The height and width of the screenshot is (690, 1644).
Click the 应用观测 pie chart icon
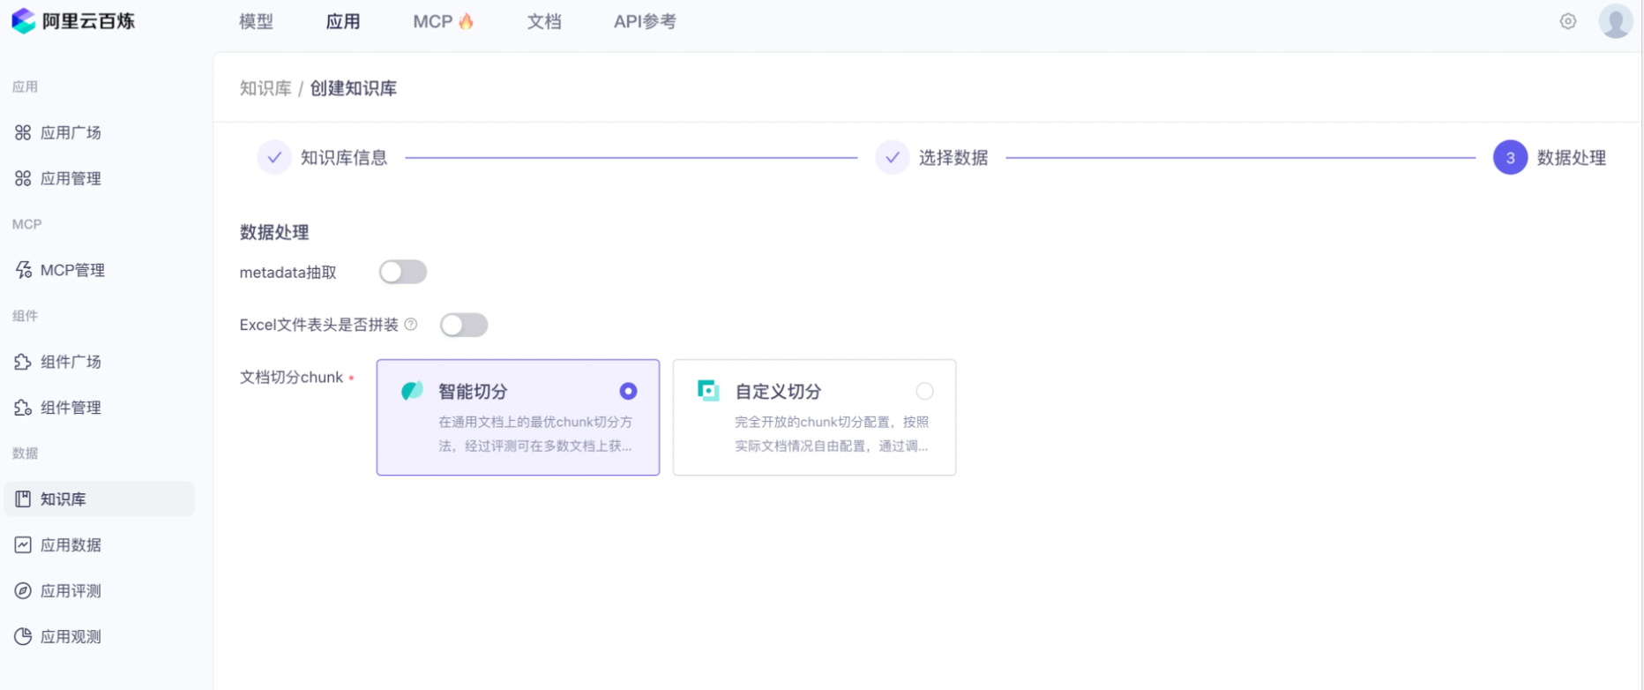[x=23, y=637]
